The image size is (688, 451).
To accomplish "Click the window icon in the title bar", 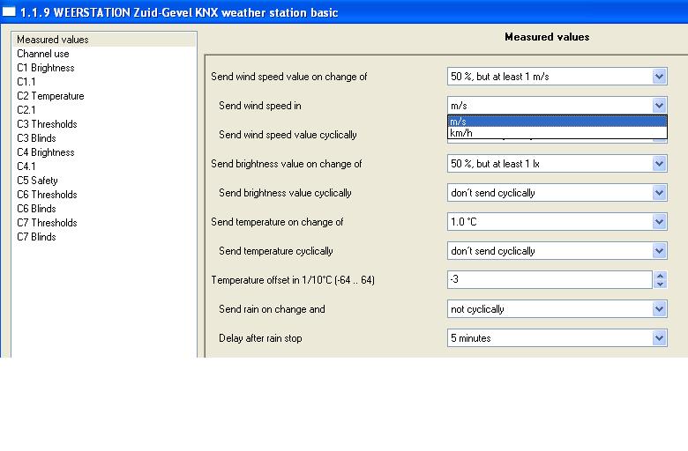I will tap(9, 13).
